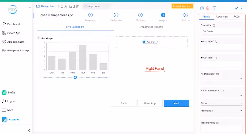Go to step 5 Distribute

[x=186, y=15]
